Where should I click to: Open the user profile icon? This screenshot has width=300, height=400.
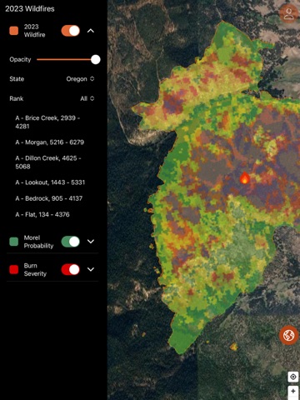tap(289, 13)
